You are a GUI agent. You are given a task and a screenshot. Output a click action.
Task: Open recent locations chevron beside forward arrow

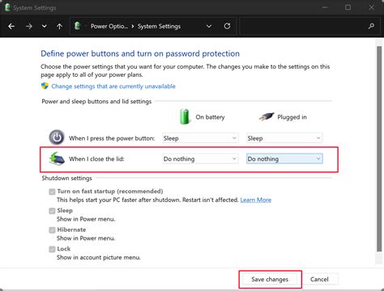coord(45,26)
